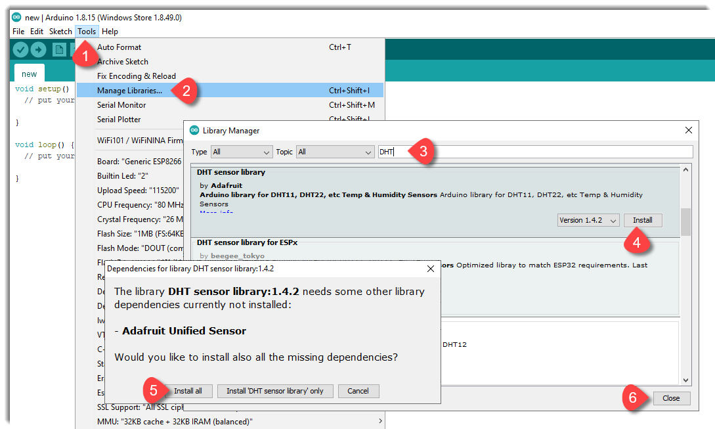Image resolution: width=715 pixels, height=429 pixels.
Task: Click the library list scrollbar thumb
Action: pos(686,222)
